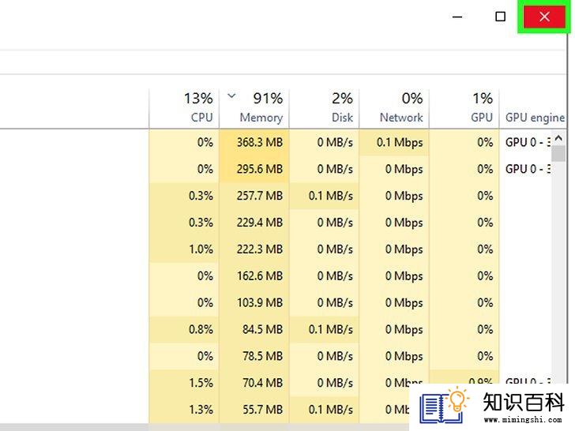The image size is (575, 431).
Task: Sort processes by Memory column header
Action: coord(254,108)
